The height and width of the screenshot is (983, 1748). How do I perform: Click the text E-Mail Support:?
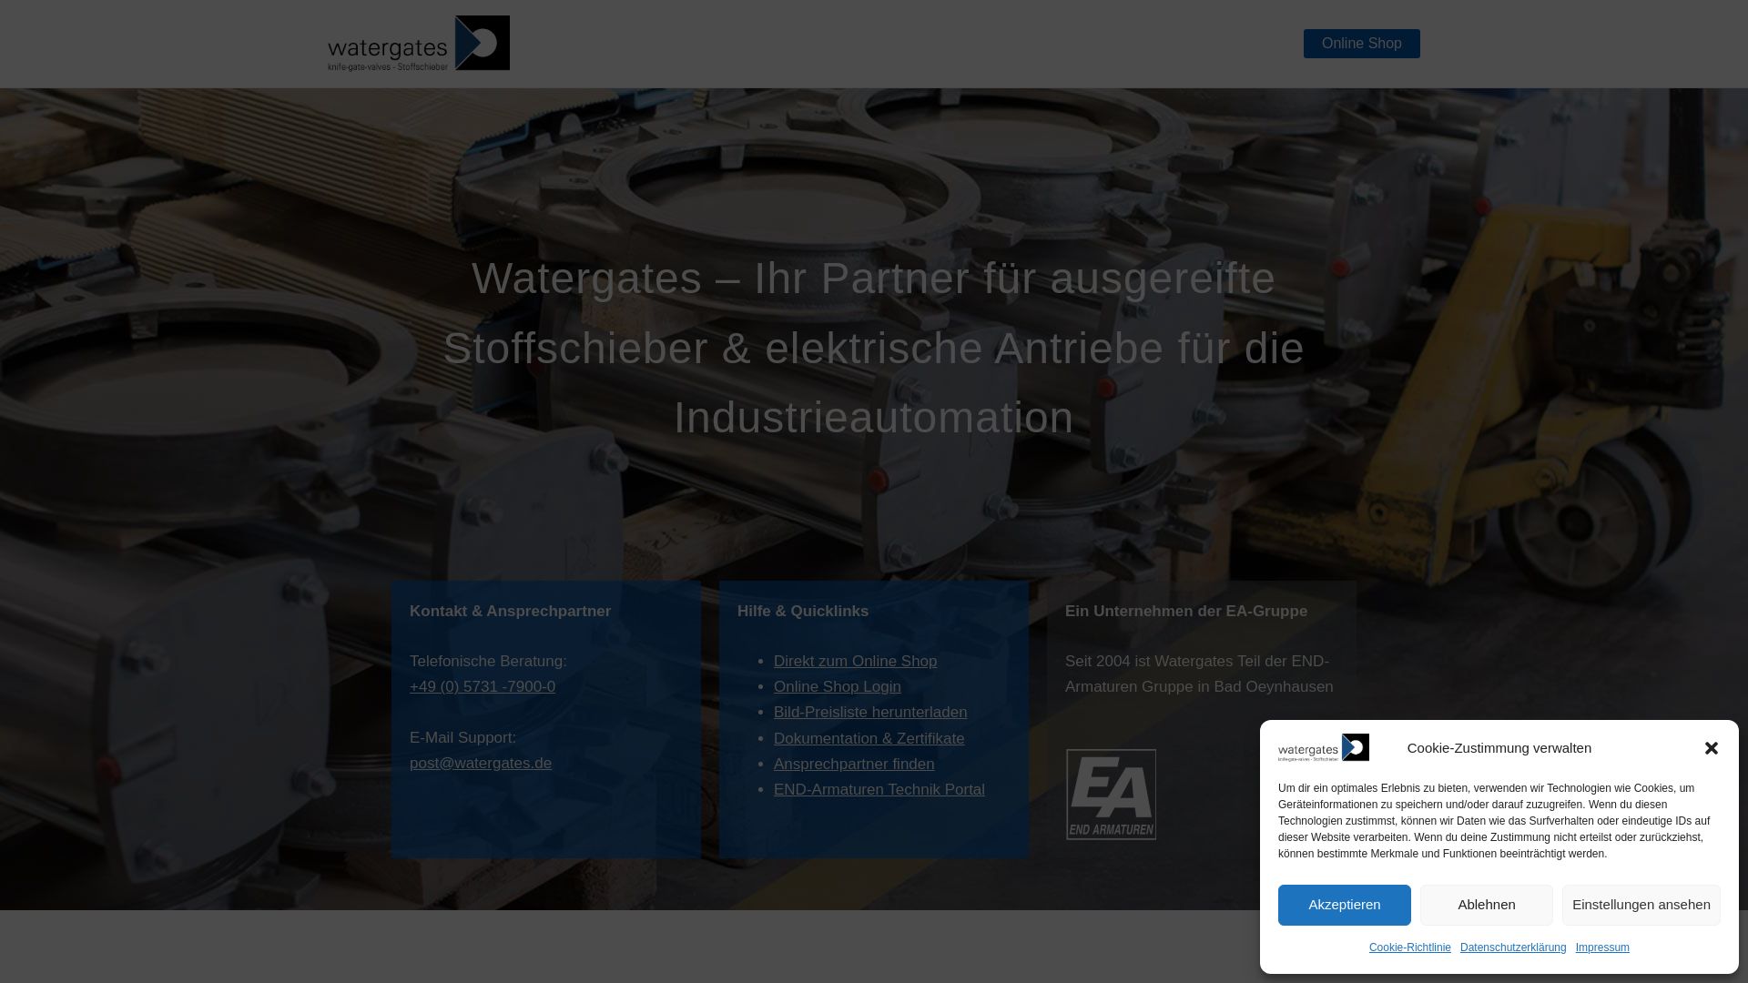462,738
